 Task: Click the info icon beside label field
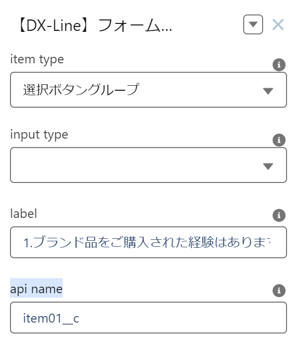279,215
